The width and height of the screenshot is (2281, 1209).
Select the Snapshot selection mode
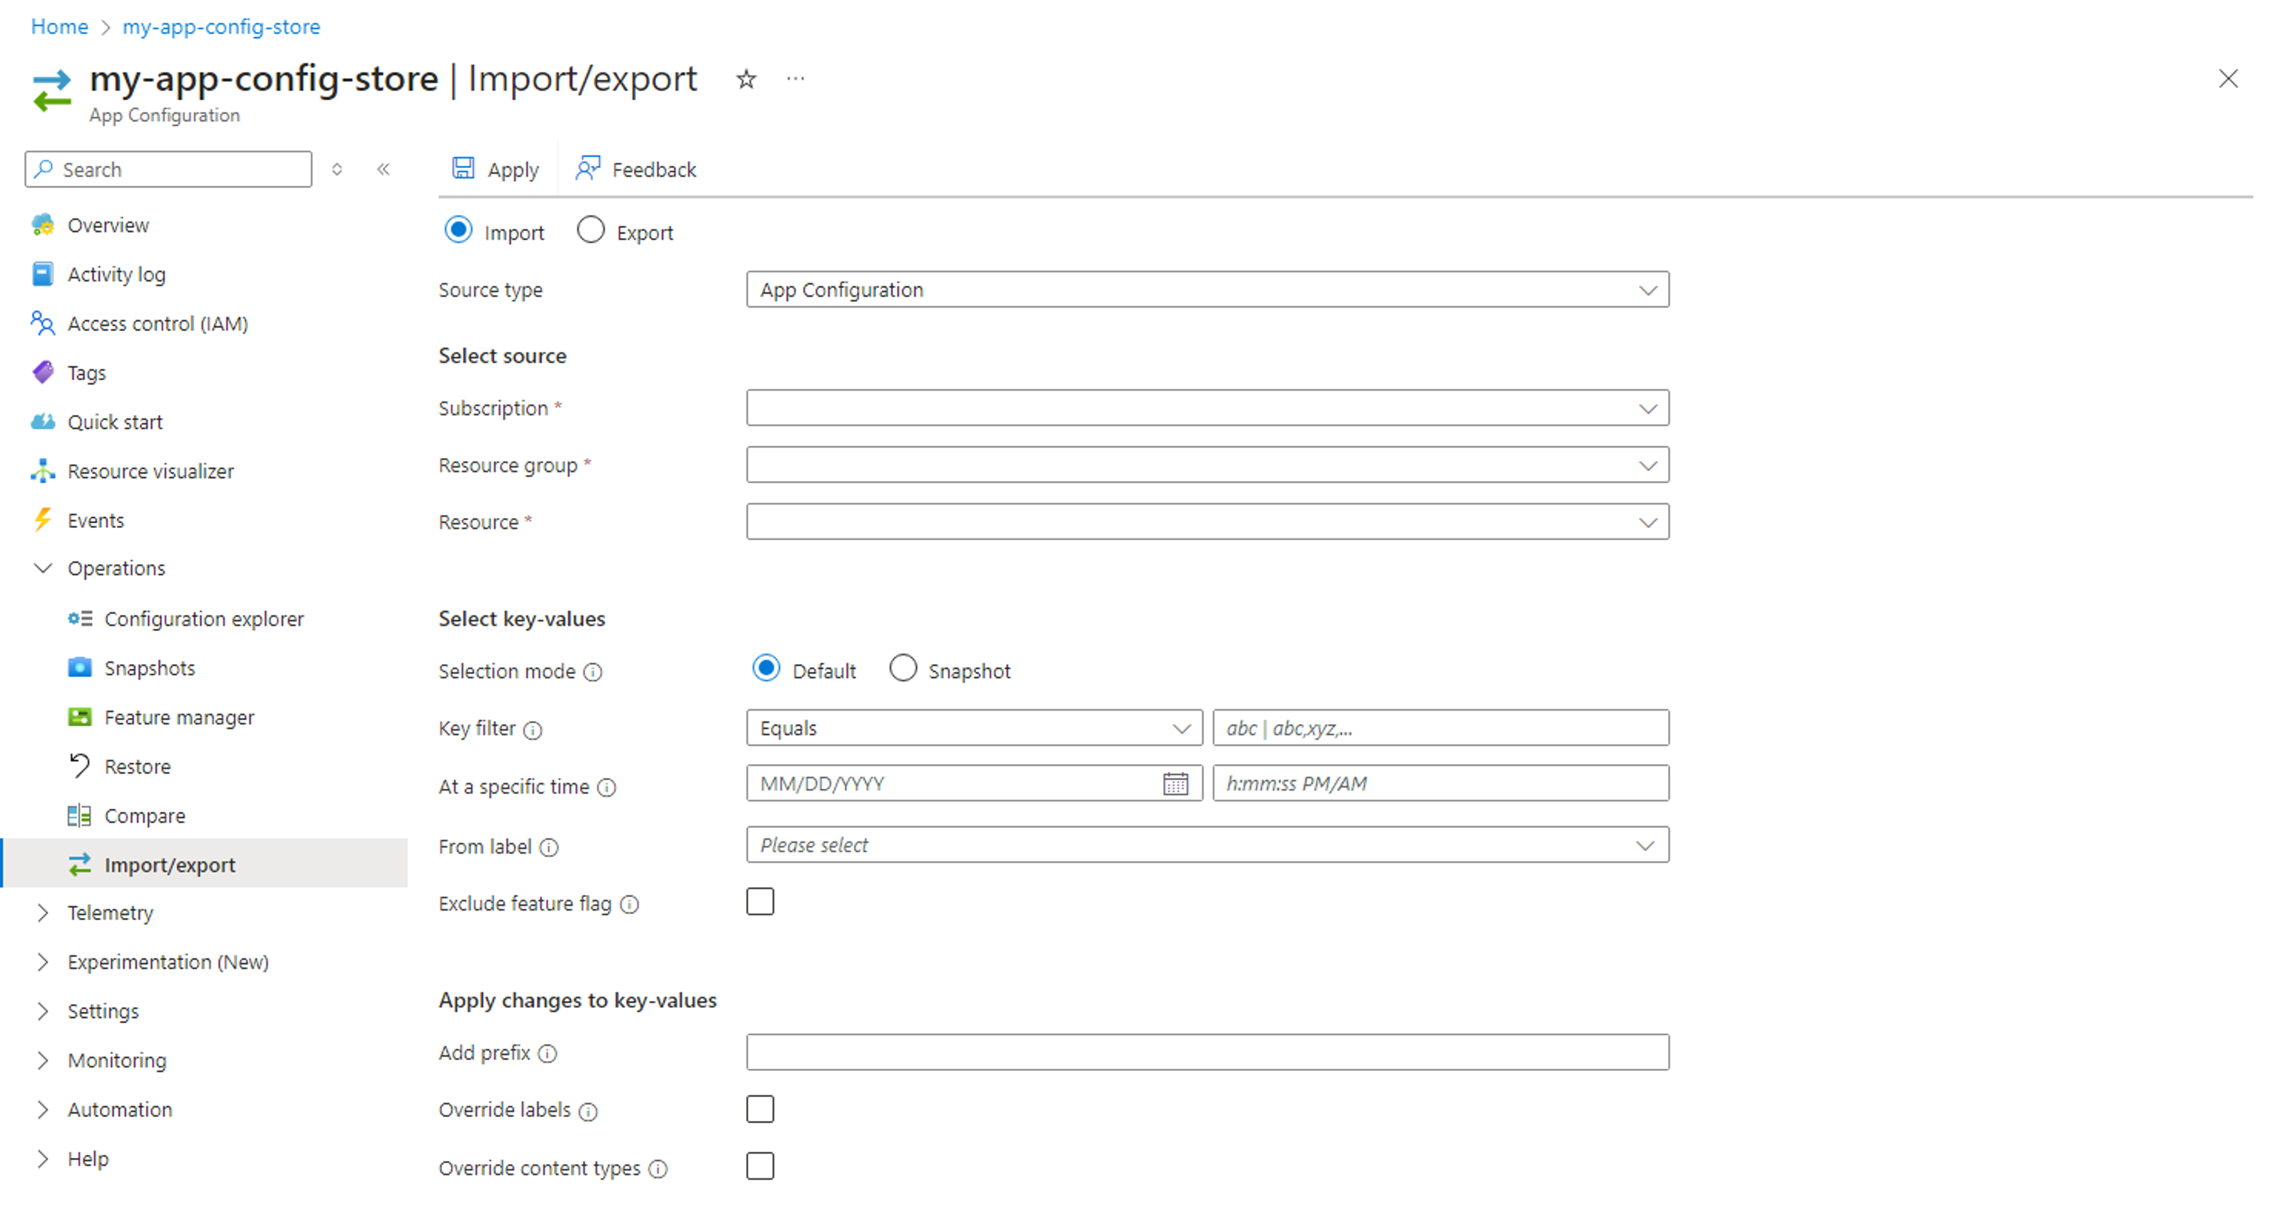click(902, 670)
